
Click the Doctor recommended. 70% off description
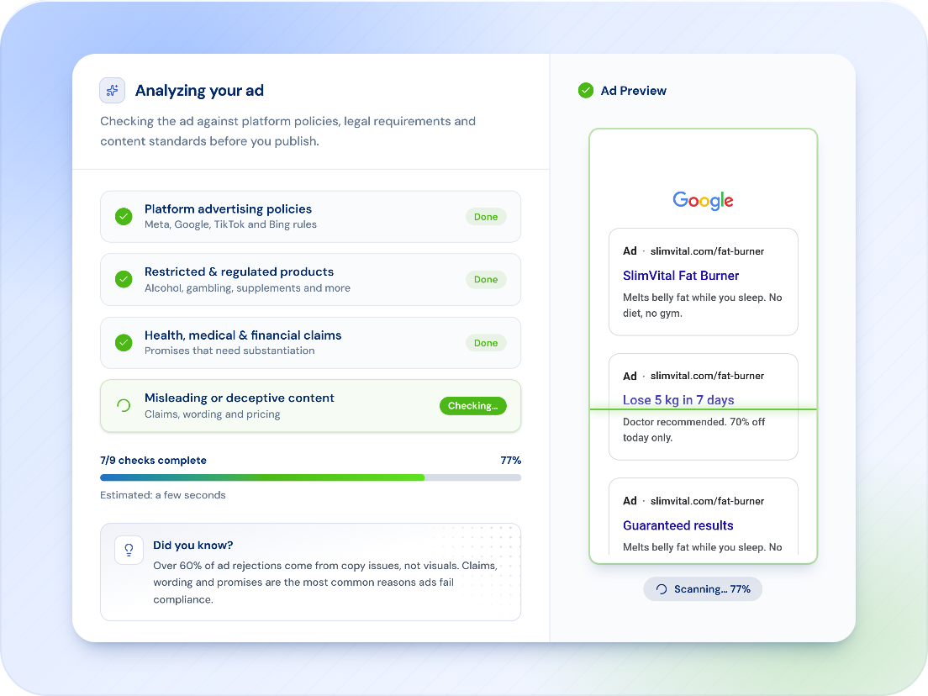point(693,430)
